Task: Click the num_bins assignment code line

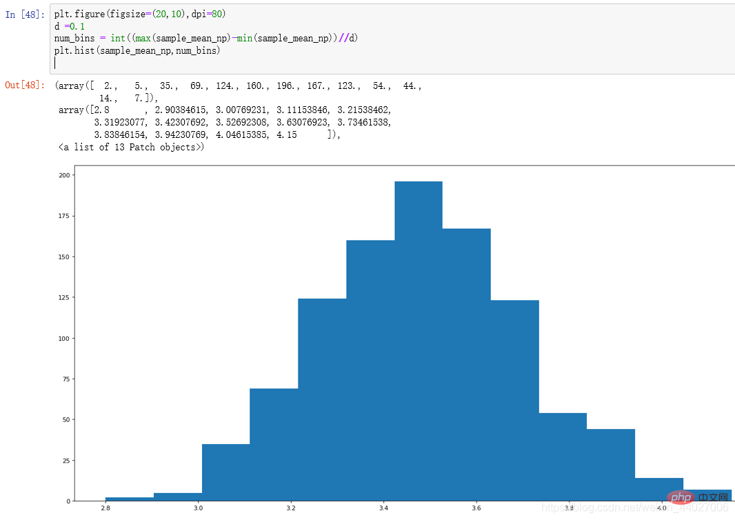Action: [206, 38]
